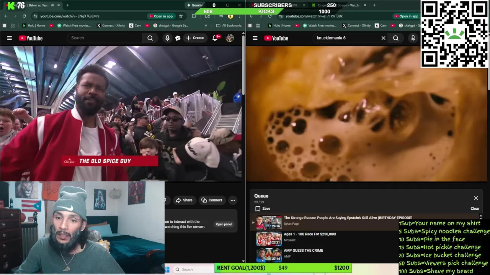Open All Bookmarks folder
The image size is (490, 275).
tap(229, 26)
